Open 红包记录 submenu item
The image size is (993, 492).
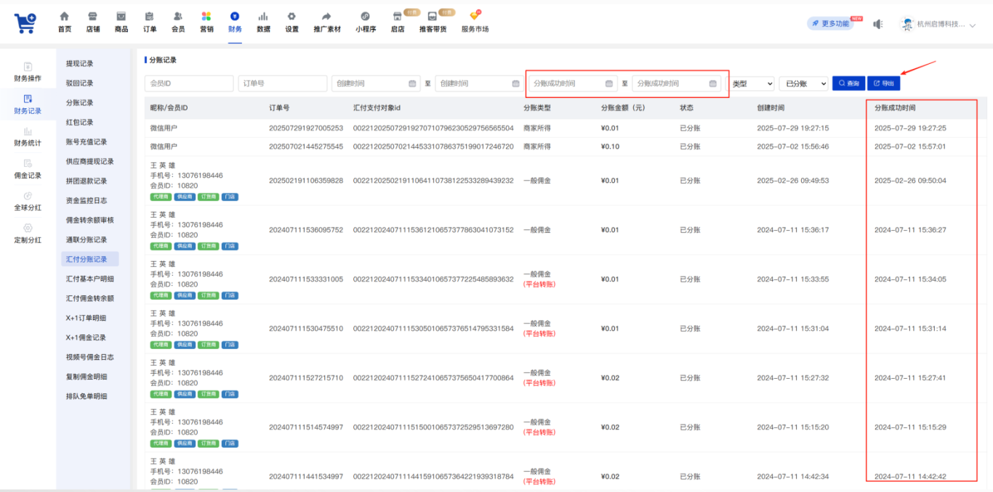point(80,123)
